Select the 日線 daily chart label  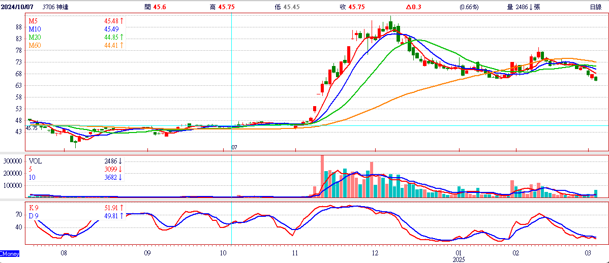(x=595, y=7)
